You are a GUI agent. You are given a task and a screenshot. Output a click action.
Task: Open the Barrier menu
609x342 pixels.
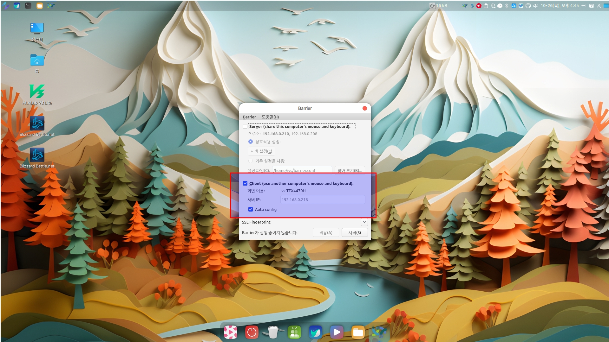click(249, 117)
